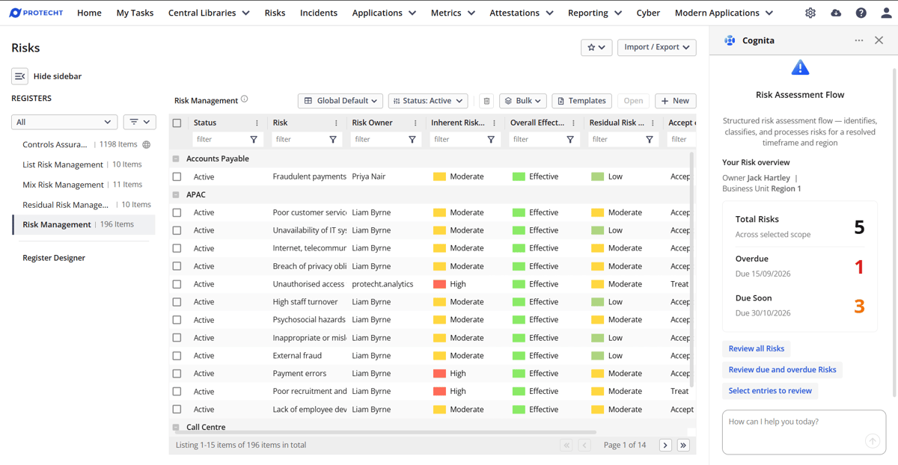Screen dimensions: 898x465
Task: Click the cloud download icon
Action: click(x=836, y=13)
